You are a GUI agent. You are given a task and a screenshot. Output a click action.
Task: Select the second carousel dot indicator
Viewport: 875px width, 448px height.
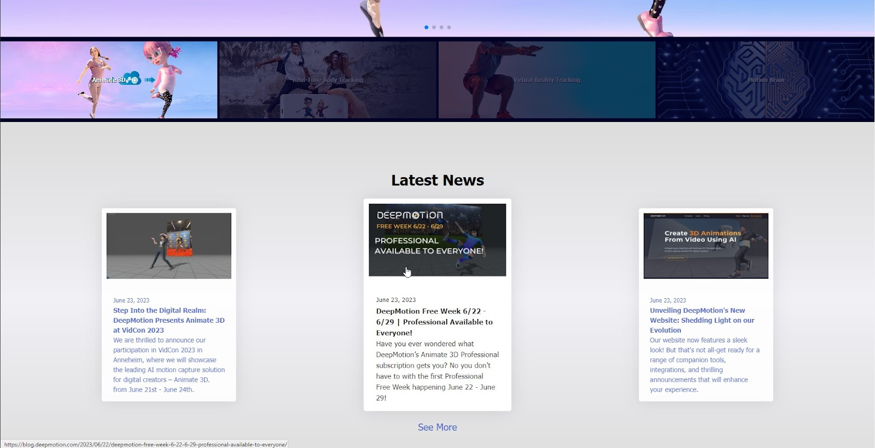pos(434,27)
